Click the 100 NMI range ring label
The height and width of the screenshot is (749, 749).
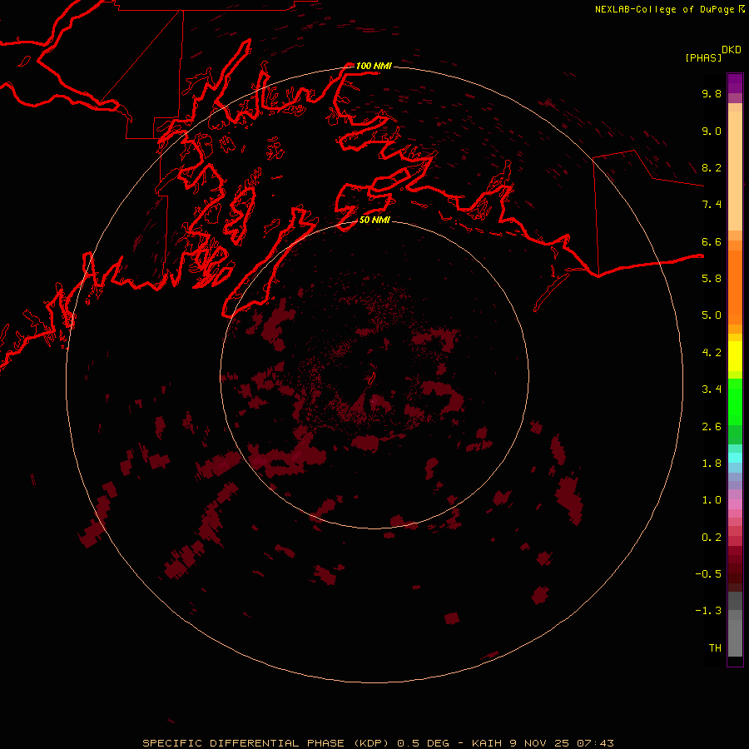[374, 66]
